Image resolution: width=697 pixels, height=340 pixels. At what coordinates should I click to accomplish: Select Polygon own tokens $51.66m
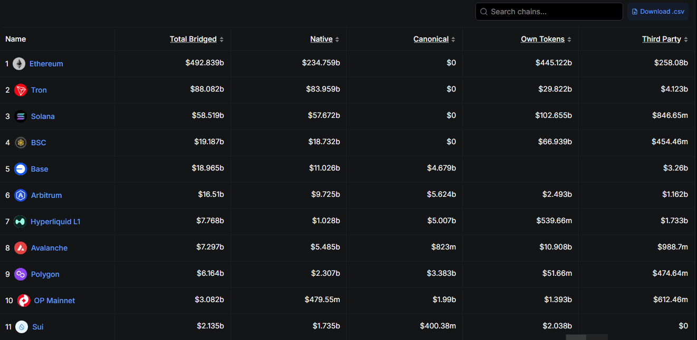pos(557,273)
